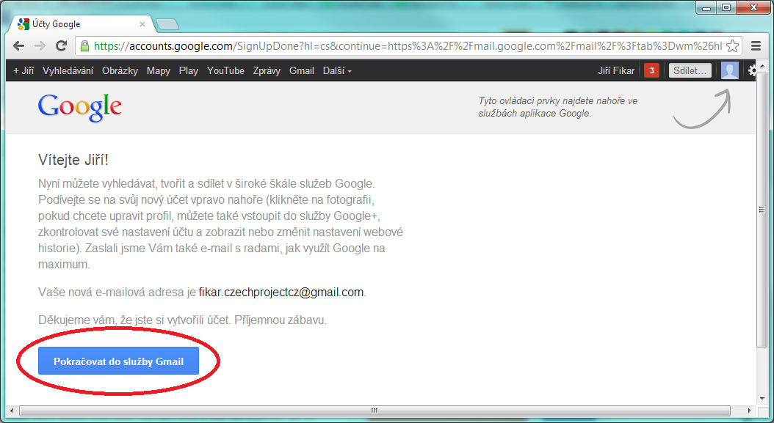Open Vyhledávání in the Google bar

pyautogui.click(x=68, y=70)
